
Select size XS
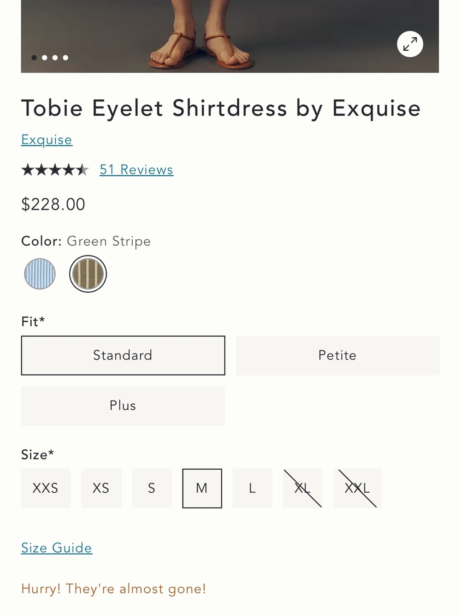tap(101, 488)
